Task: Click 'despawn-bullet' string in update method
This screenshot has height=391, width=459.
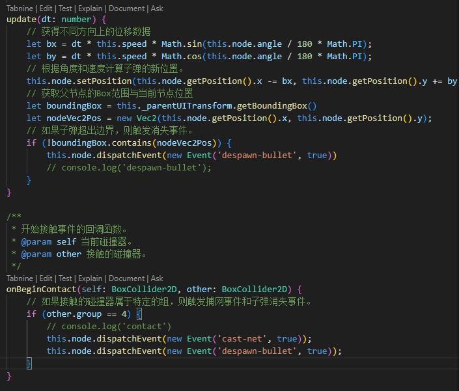Action: [x=257, y=155]
